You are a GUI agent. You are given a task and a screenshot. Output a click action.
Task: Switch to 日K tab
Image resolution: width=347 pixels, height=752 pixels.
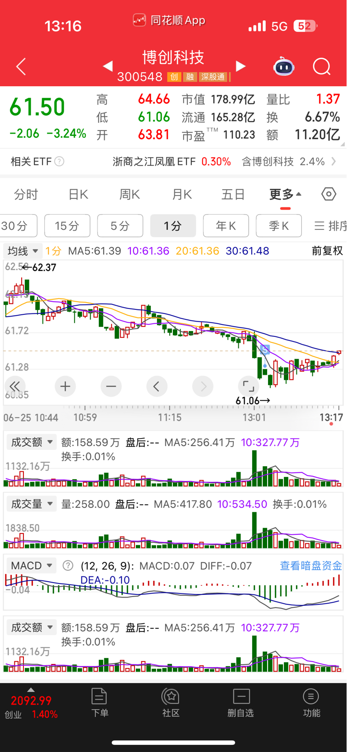tap(78, 195)
